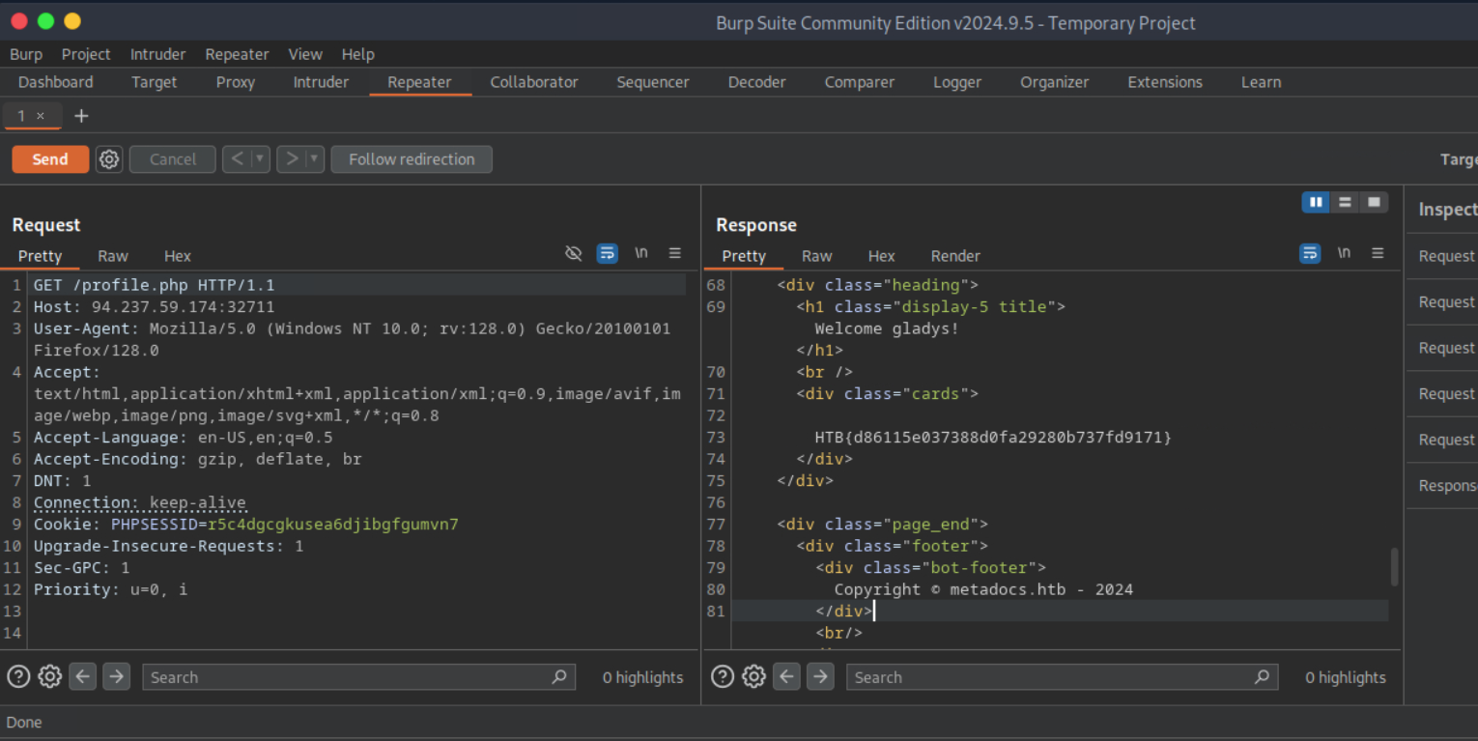1478x741 pixels.
Task: Switch to combined tabbed layout view
Action: (1374, 202)
